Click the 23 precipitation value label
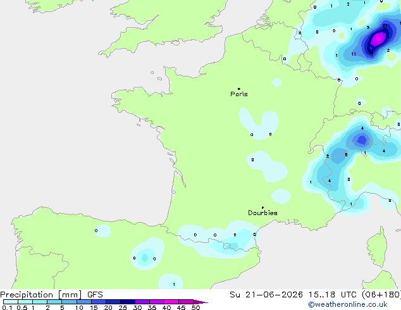 click(385, 25)
